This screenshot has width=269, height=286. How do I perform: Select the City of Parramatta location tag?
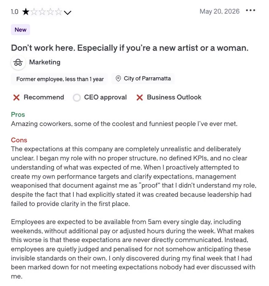click(x=143, y=79)
